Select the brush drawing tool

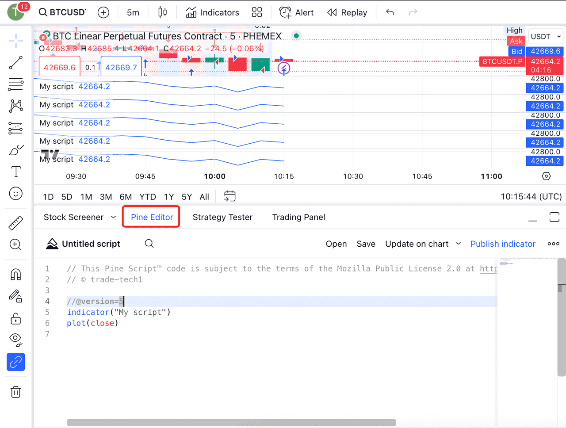(x=16, y=150)
